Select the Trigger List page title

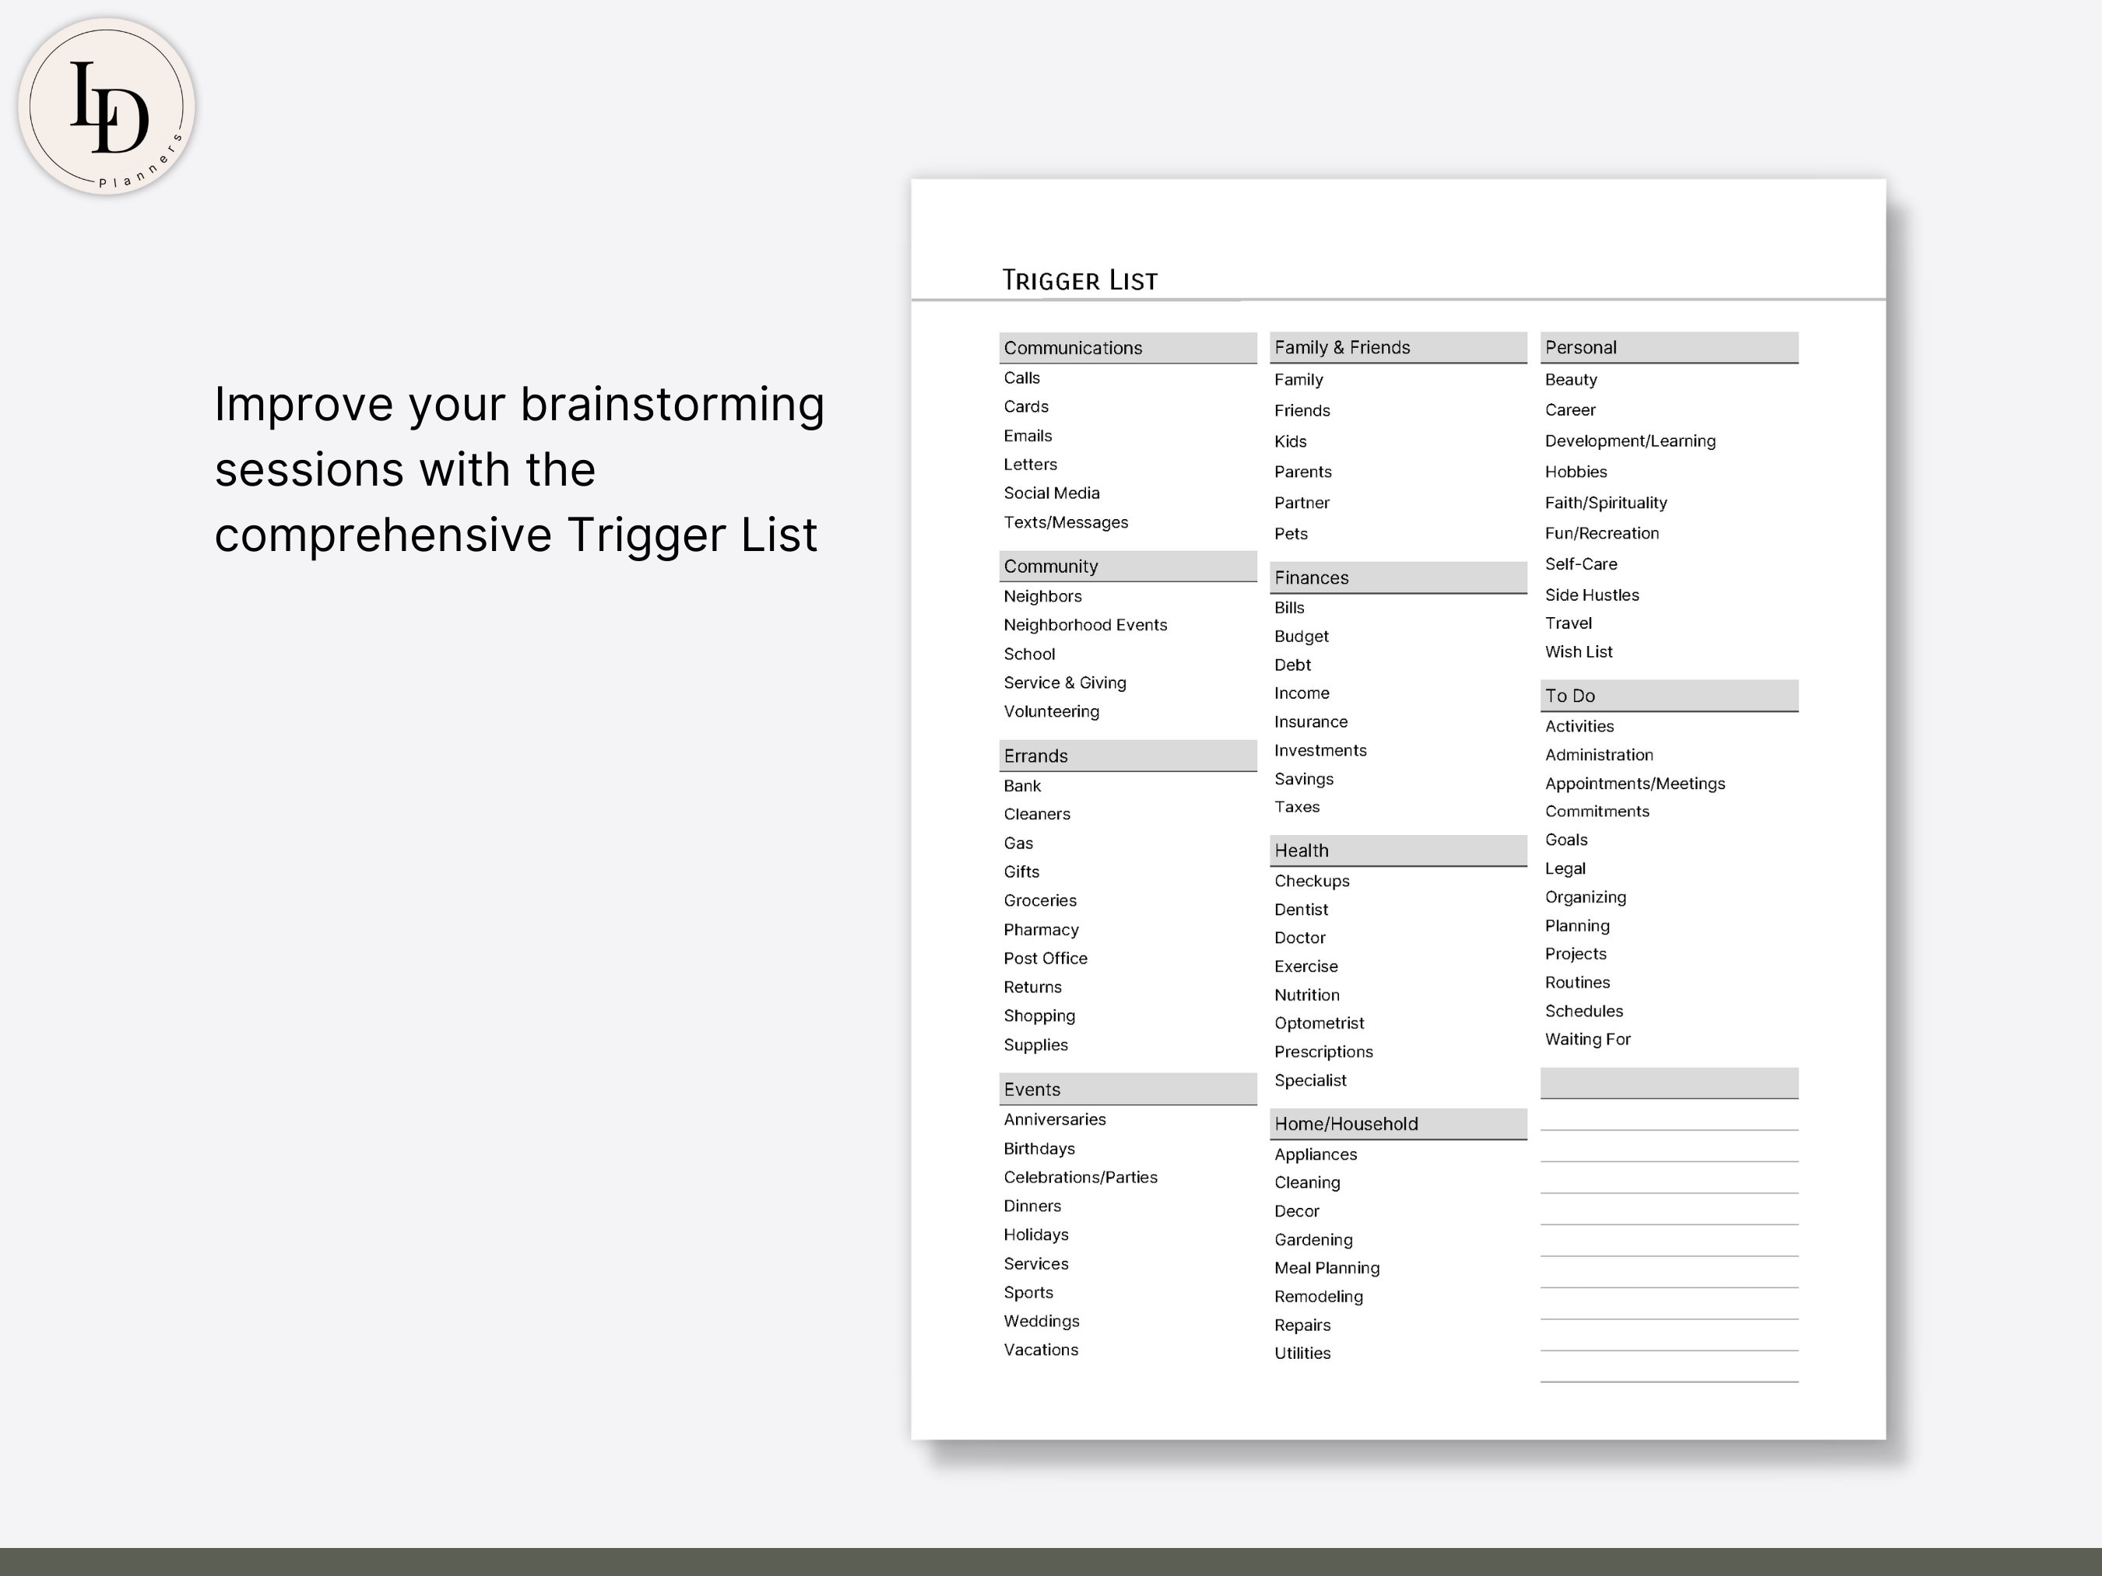point(1078,279)
